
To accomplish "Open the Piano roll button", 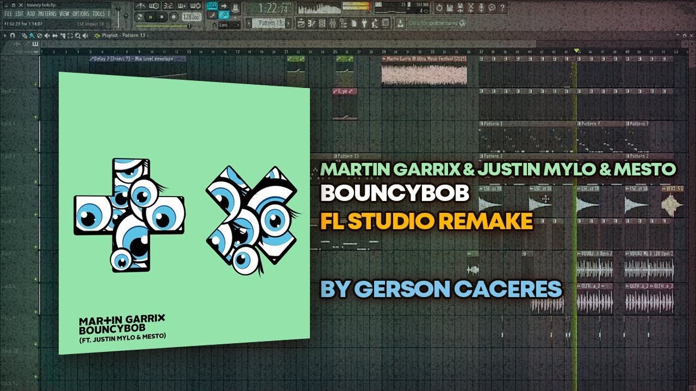I will point(312,23).
